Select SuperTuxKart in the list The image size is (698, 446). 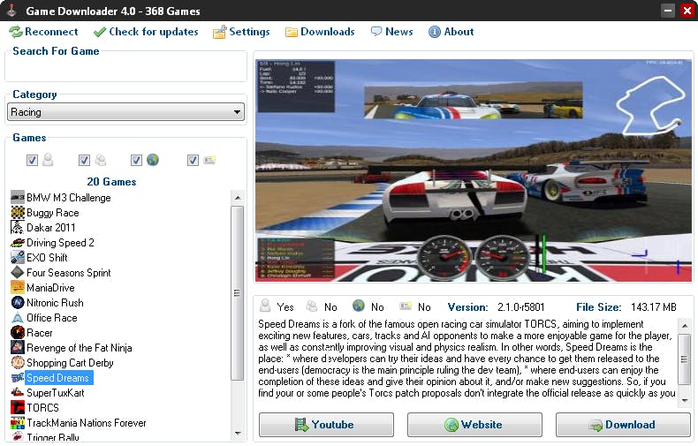tap(55, 393)
